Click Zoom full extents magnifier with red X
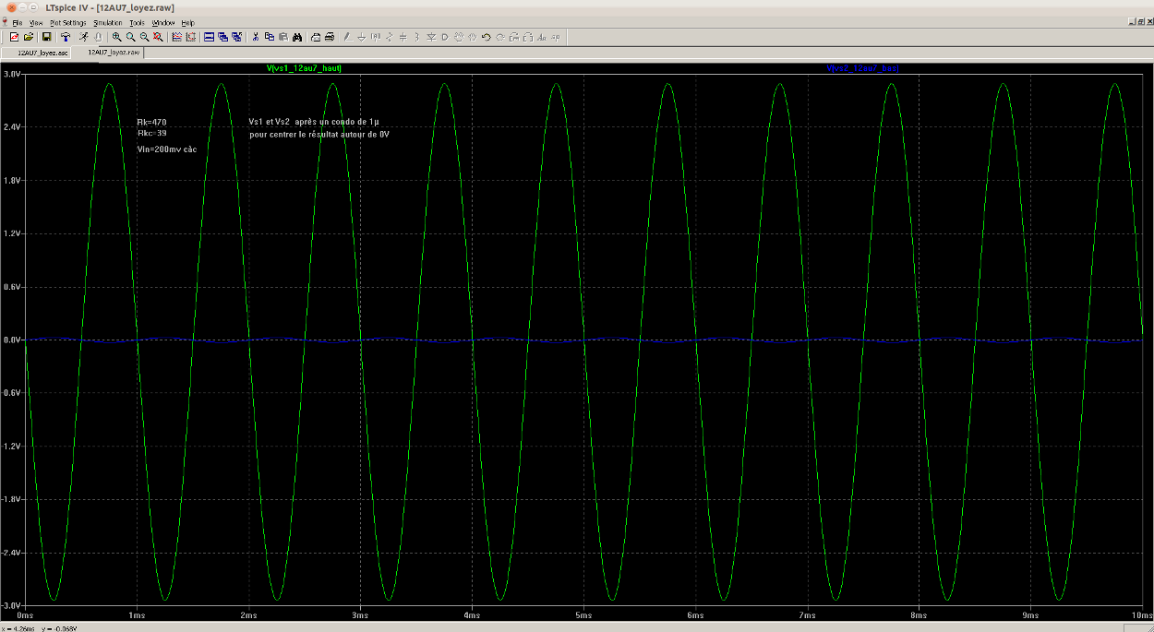Screen dimensions: 1154x632 click(x=159, y=37)
